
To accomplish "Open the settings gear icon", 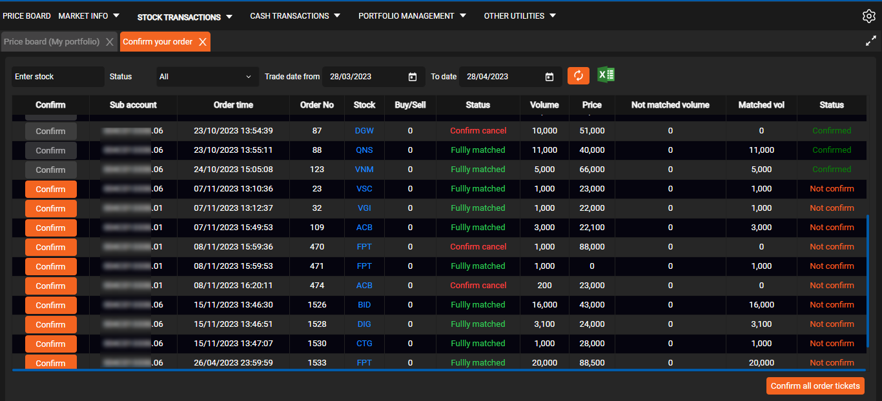I will pos(868,17).
